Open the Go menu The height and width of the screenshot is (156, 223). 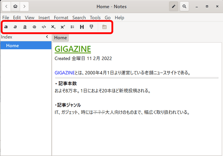[108, 18]
